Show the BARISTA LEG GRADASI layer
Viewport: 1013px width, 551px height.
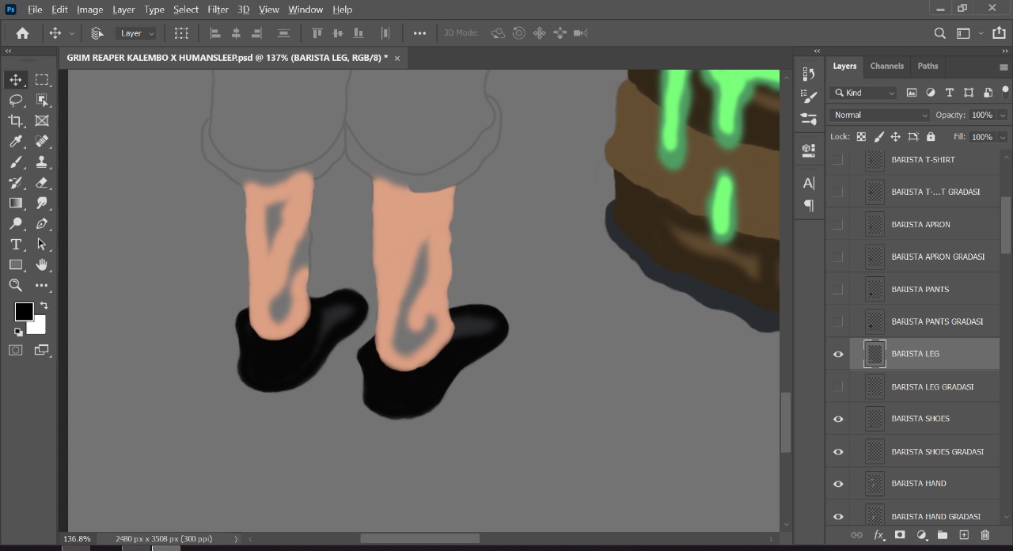pyautogui.click(x=838, y=386)
